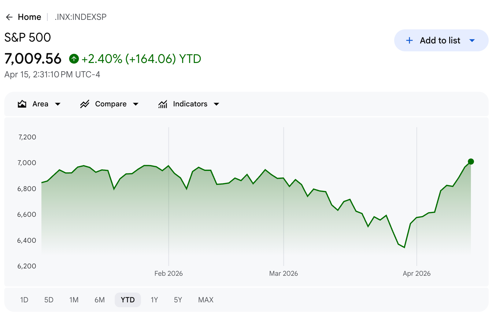Click the latest price dot on chart
Viewport: 496px width, 321px height.
coord(471,161)
